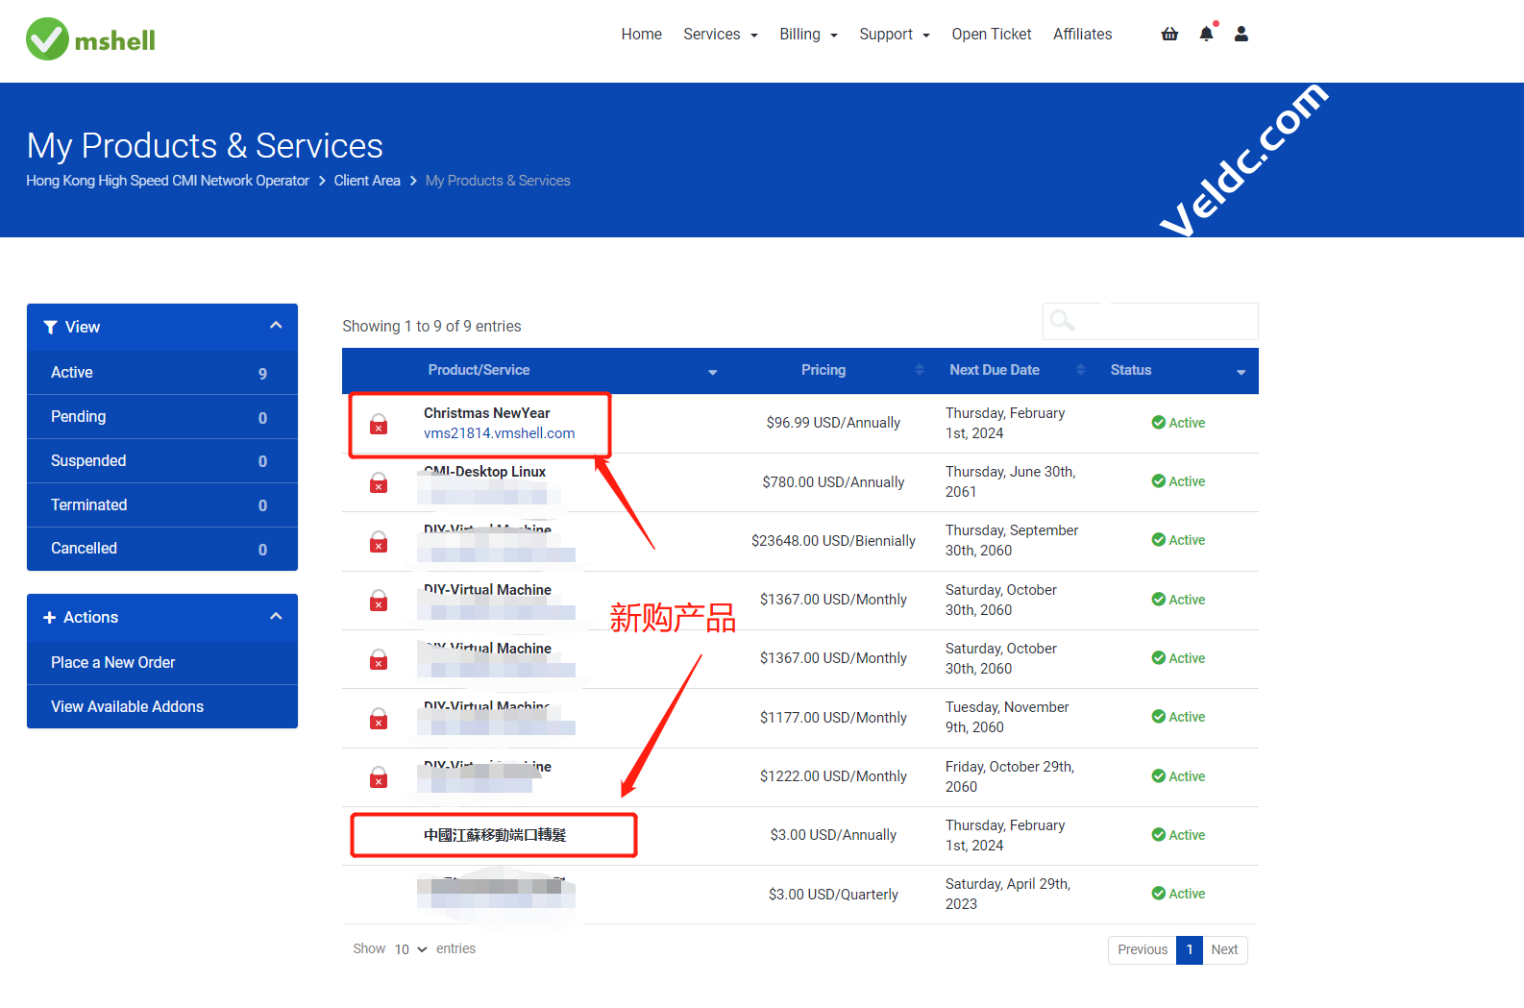This screenshot has width=1524, height=1008.
Task: Click Place a New Order
Action: point(113,663)
